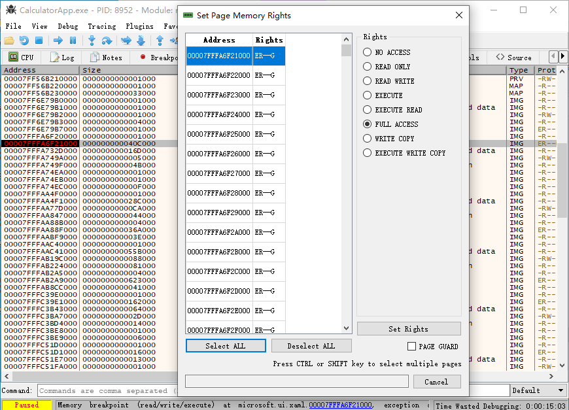This screenshot has width=569, height=410.
Task: Click the Deselect ALL button
Action: (x=311, y=346)
